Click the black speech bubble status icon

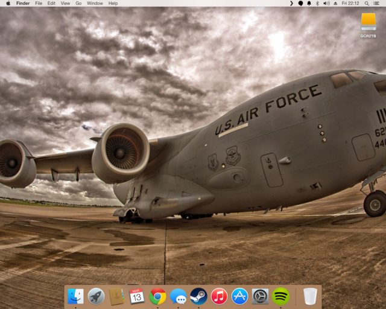point(300,3)
